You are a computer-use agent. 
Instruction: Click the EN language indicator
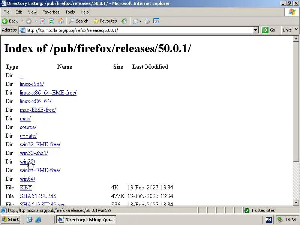[x=268, y=220]
